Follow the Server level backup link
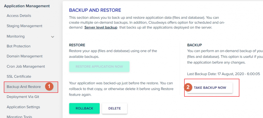263x118 pixels. point(101,27)
